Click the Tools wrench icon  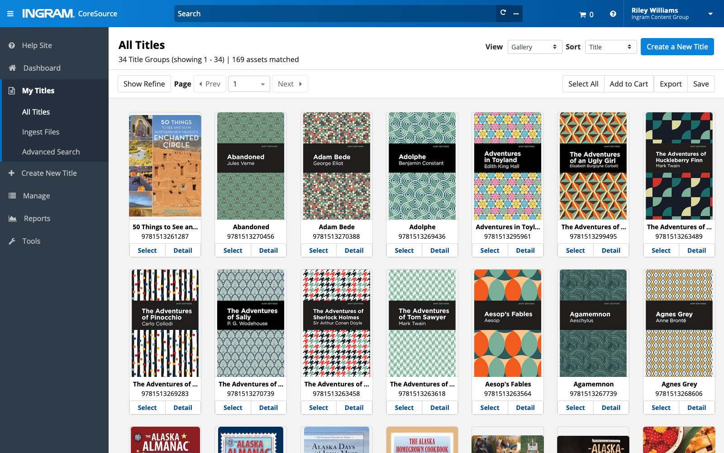click(12, 241)
